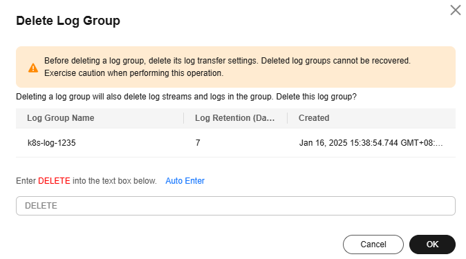
Task: Click the retention value 7 cell
Action: tap(198, 143)
